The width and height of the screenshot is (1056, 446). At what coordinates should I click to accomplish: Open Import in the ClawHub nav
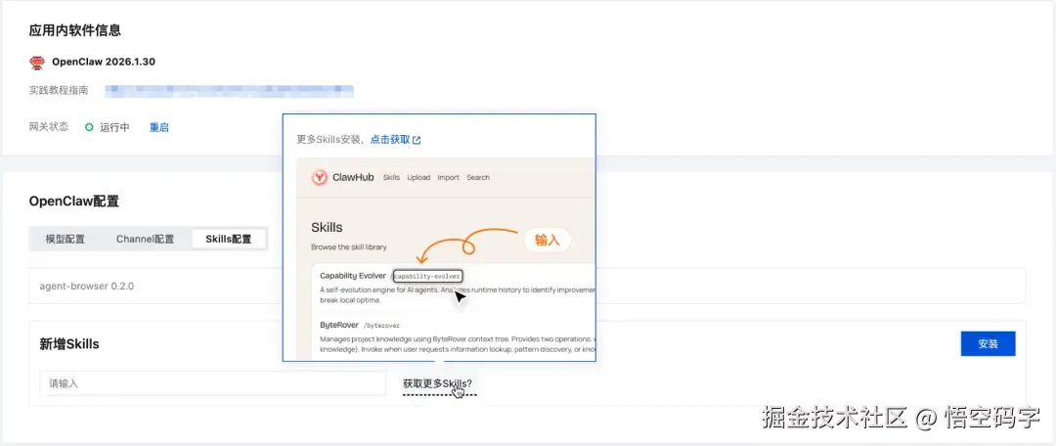[449, 178]
